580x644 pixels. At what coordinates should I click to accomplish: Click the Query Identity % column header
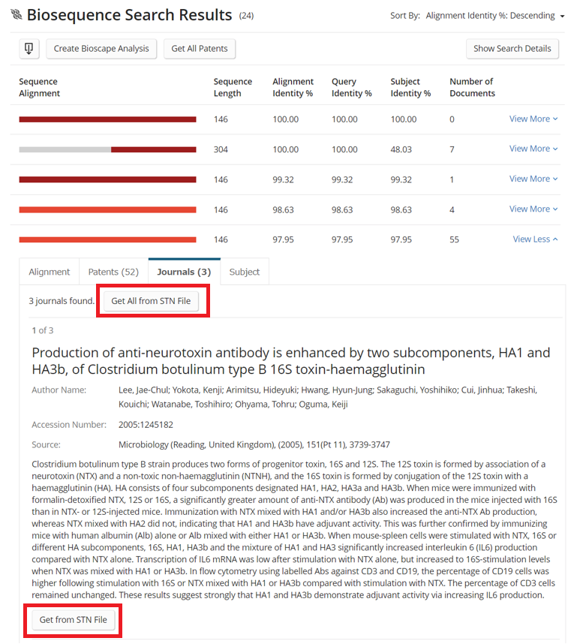coord(351,87)
